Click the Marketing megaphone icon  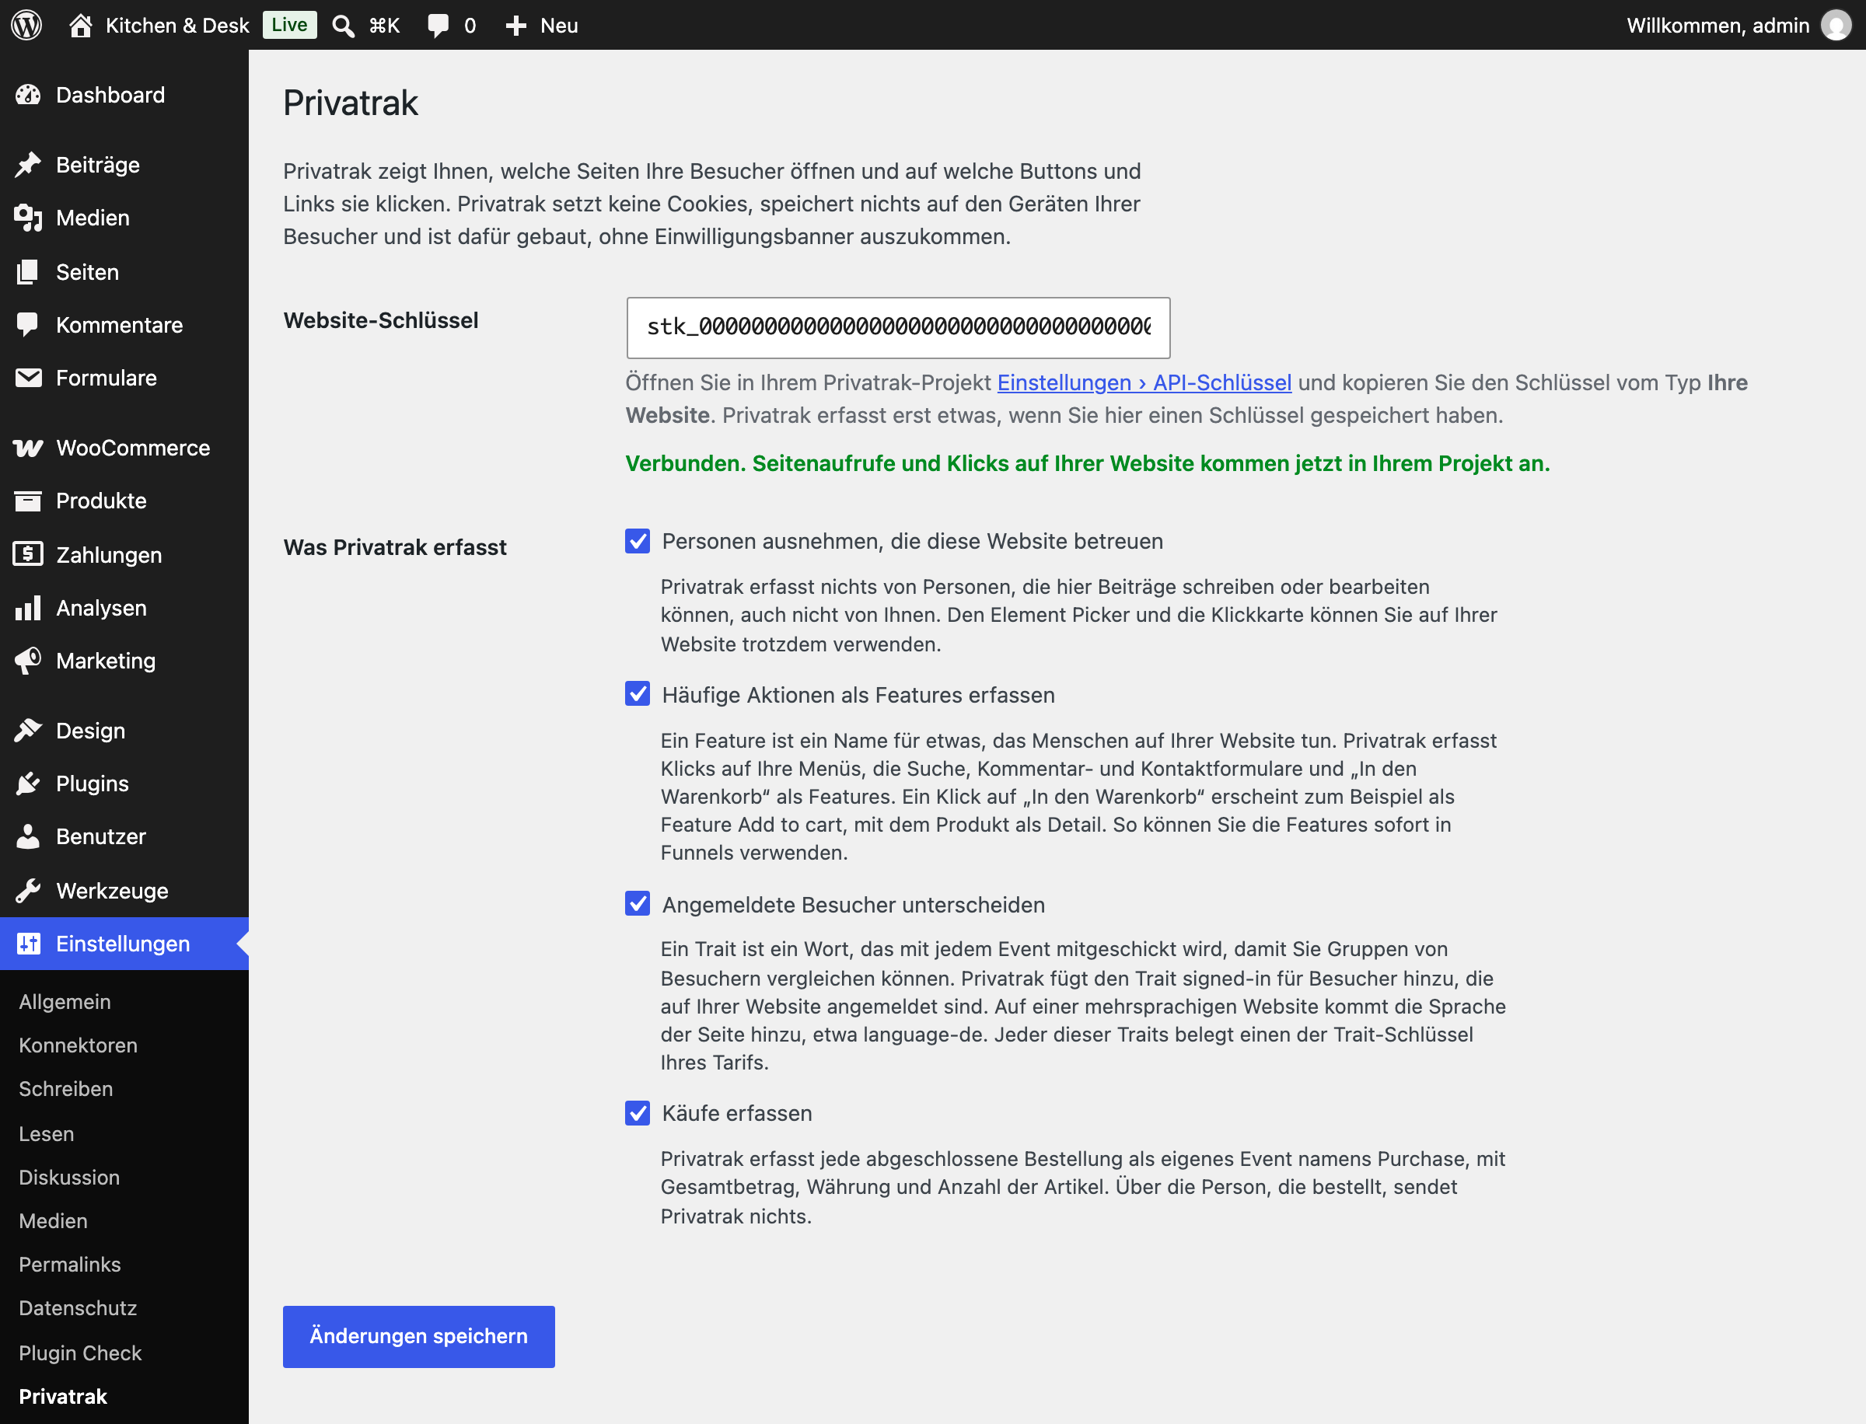[28, 660]
